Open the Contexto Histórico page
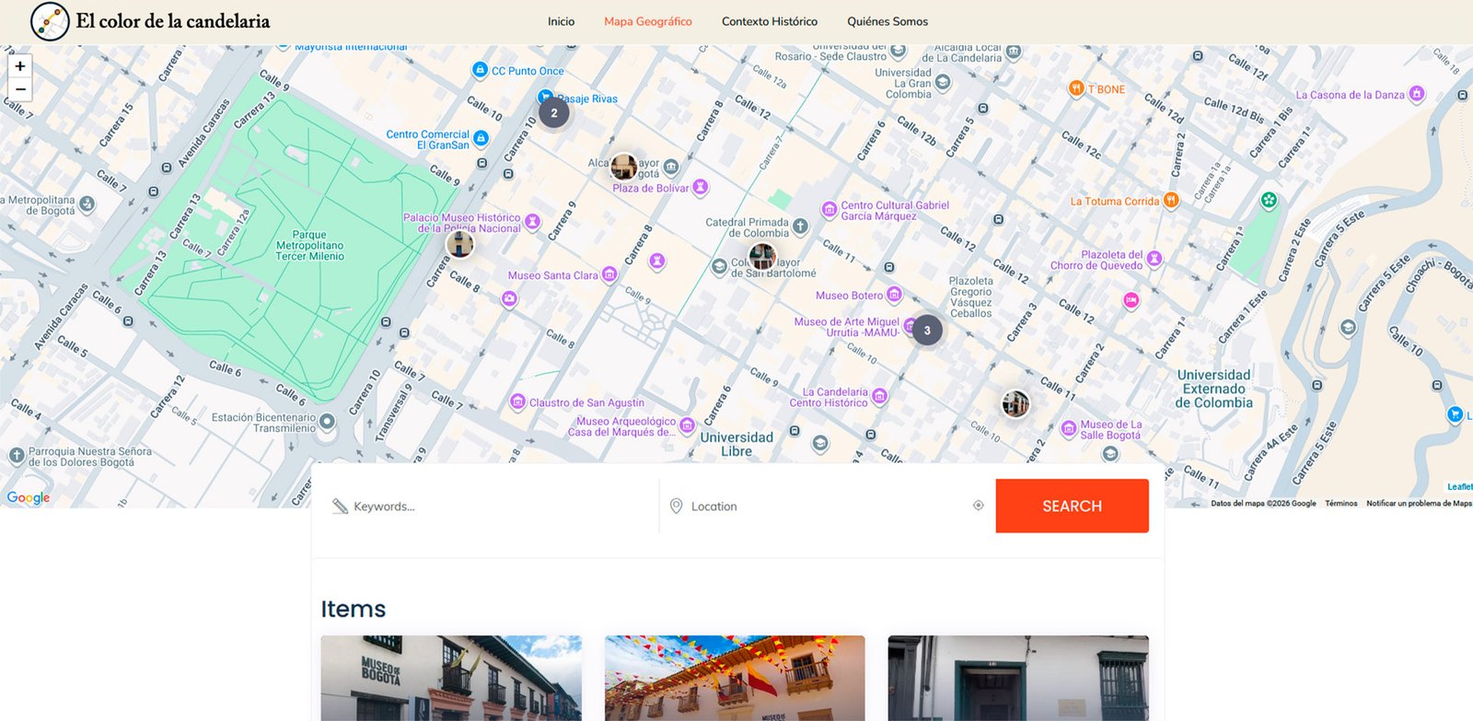Screen dimensions: 1473x721 pyautogui.click(x=769, y=21)
